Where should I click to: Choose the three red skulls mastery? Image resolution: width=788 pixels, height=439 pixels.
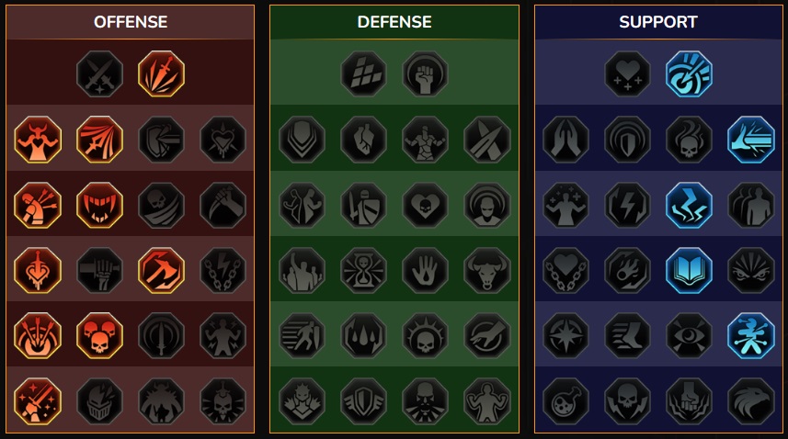pyautogui.click(x=99, y=335)
